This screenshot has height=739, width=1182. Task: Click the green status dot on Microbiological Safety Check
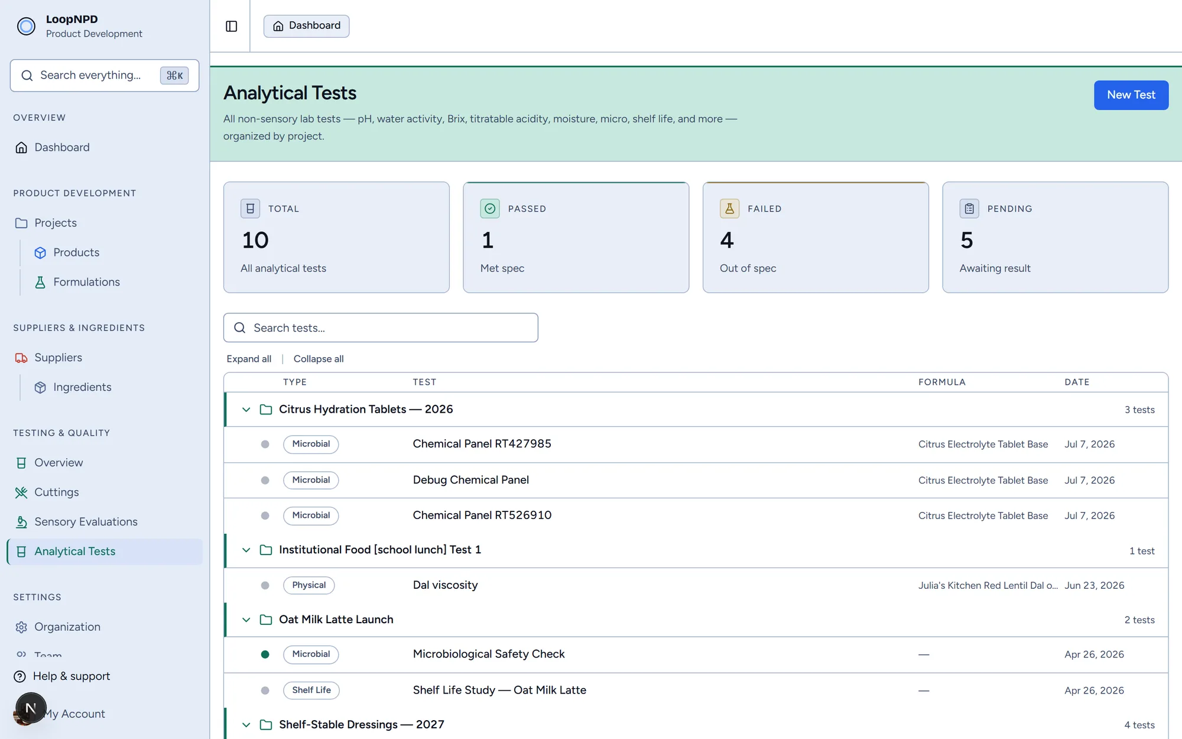tap(265, 654)
